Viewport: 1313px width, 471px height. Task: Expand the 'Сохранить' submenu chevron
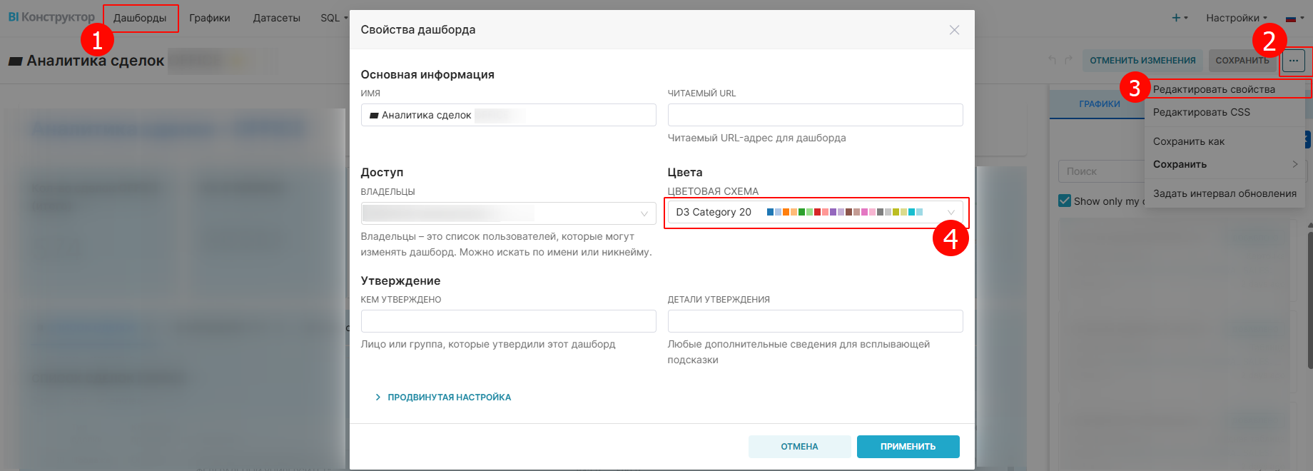pyautogui.click(x=1296, y=164)
